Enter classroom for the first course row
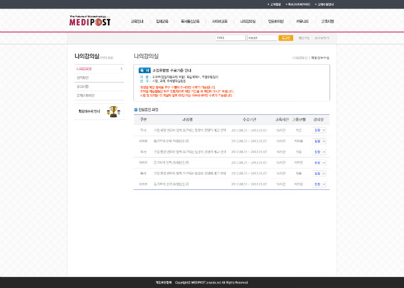This screenshot has width=404, height=288. coord(319,130)
